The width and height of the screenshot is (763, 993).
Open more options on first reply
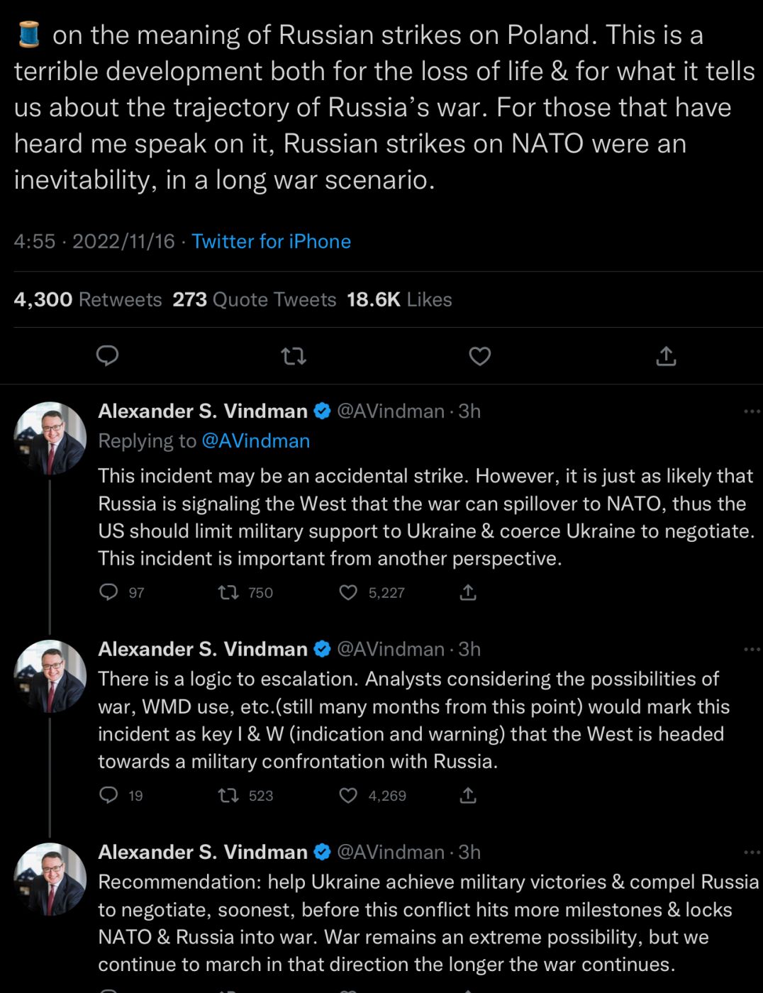(x=751, y=411)
